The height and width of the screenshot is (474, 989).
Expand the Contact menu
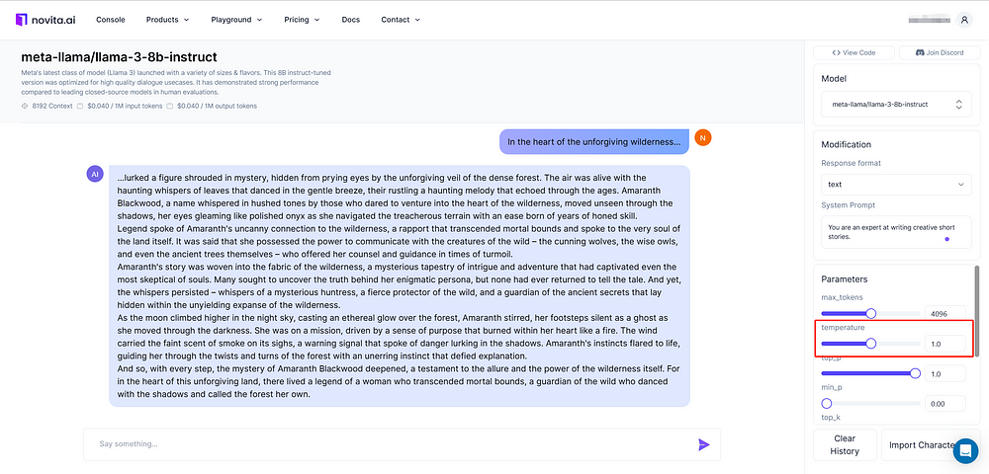click(x=401, y=20)
